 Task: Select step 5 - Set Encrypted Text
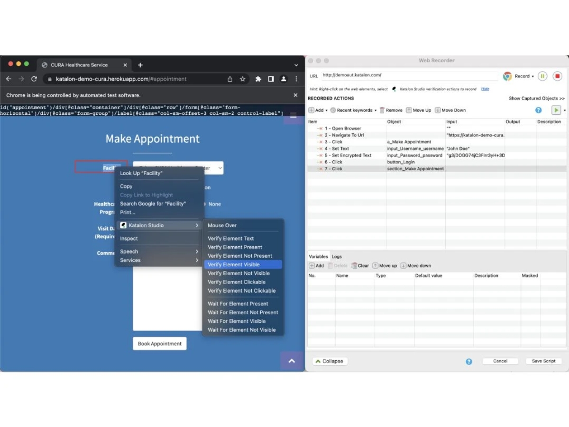pyautogui.click(x=437, y=155)
